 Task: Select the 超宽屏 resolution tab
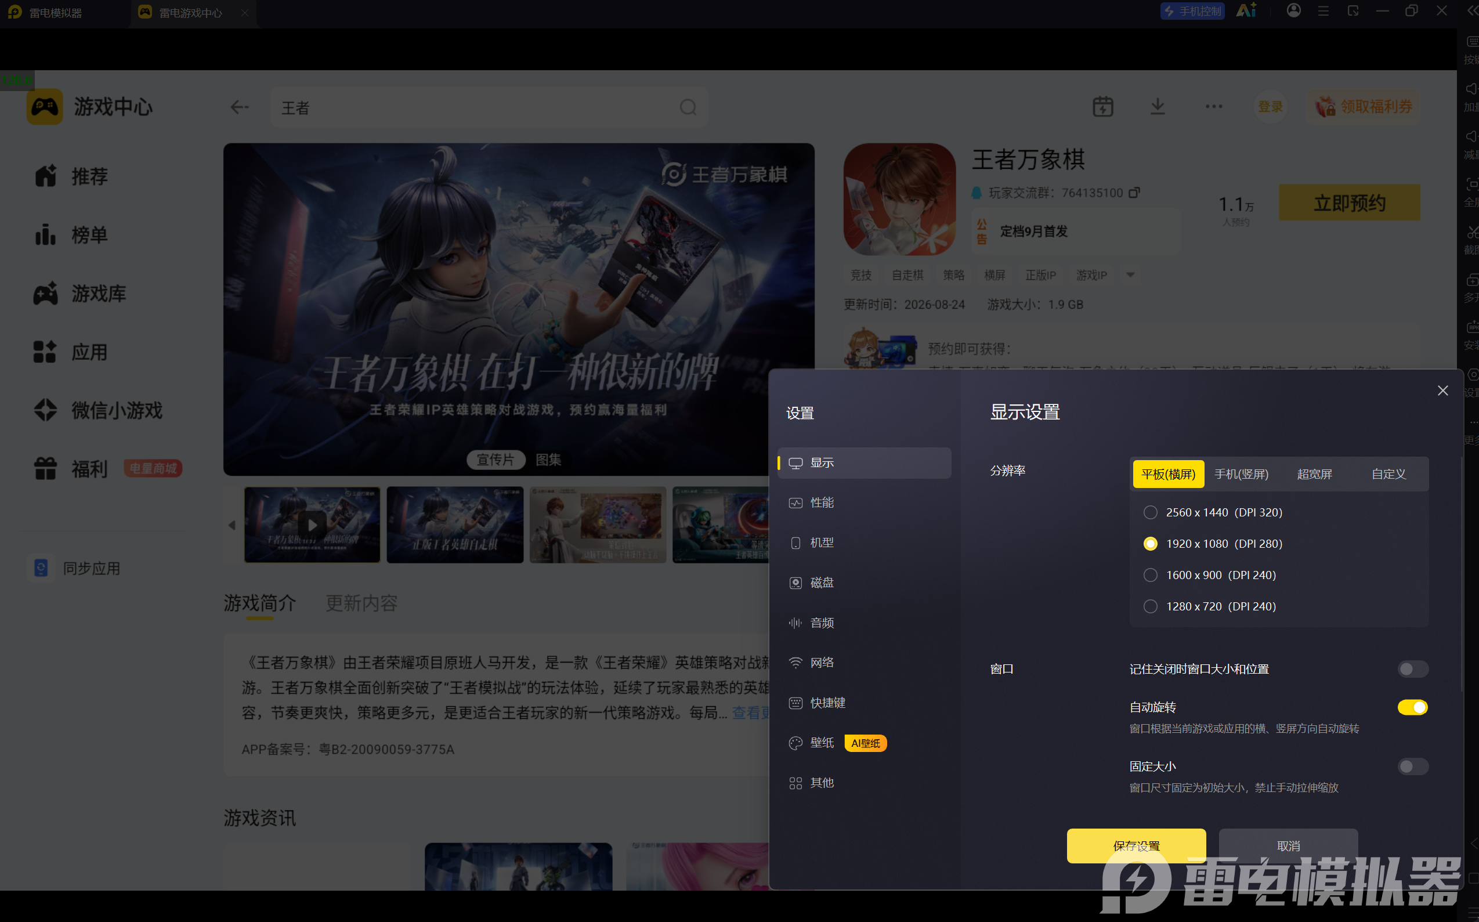[x=1314, y=474]
